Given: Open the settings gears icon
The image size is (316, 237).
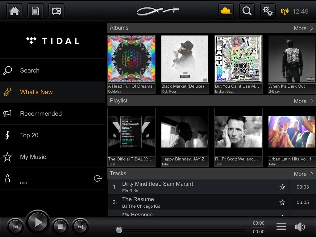Looking at the screenshot, I should [268, 11].
